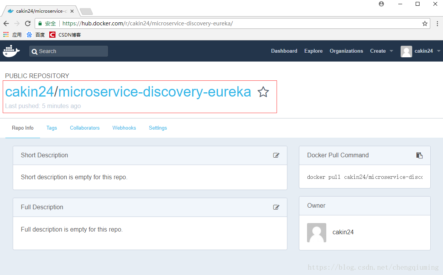Focus the Docker Hub search field

click(68, 51)
